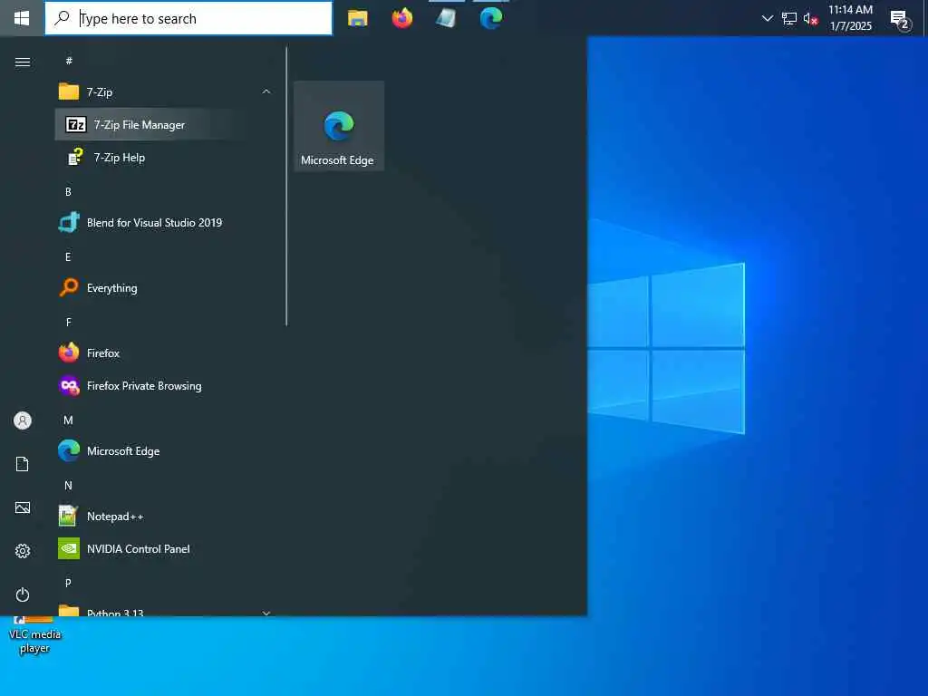Open NVIDIA Control Panel
This screenshot has width=928, height=696.
click(165, 549)
